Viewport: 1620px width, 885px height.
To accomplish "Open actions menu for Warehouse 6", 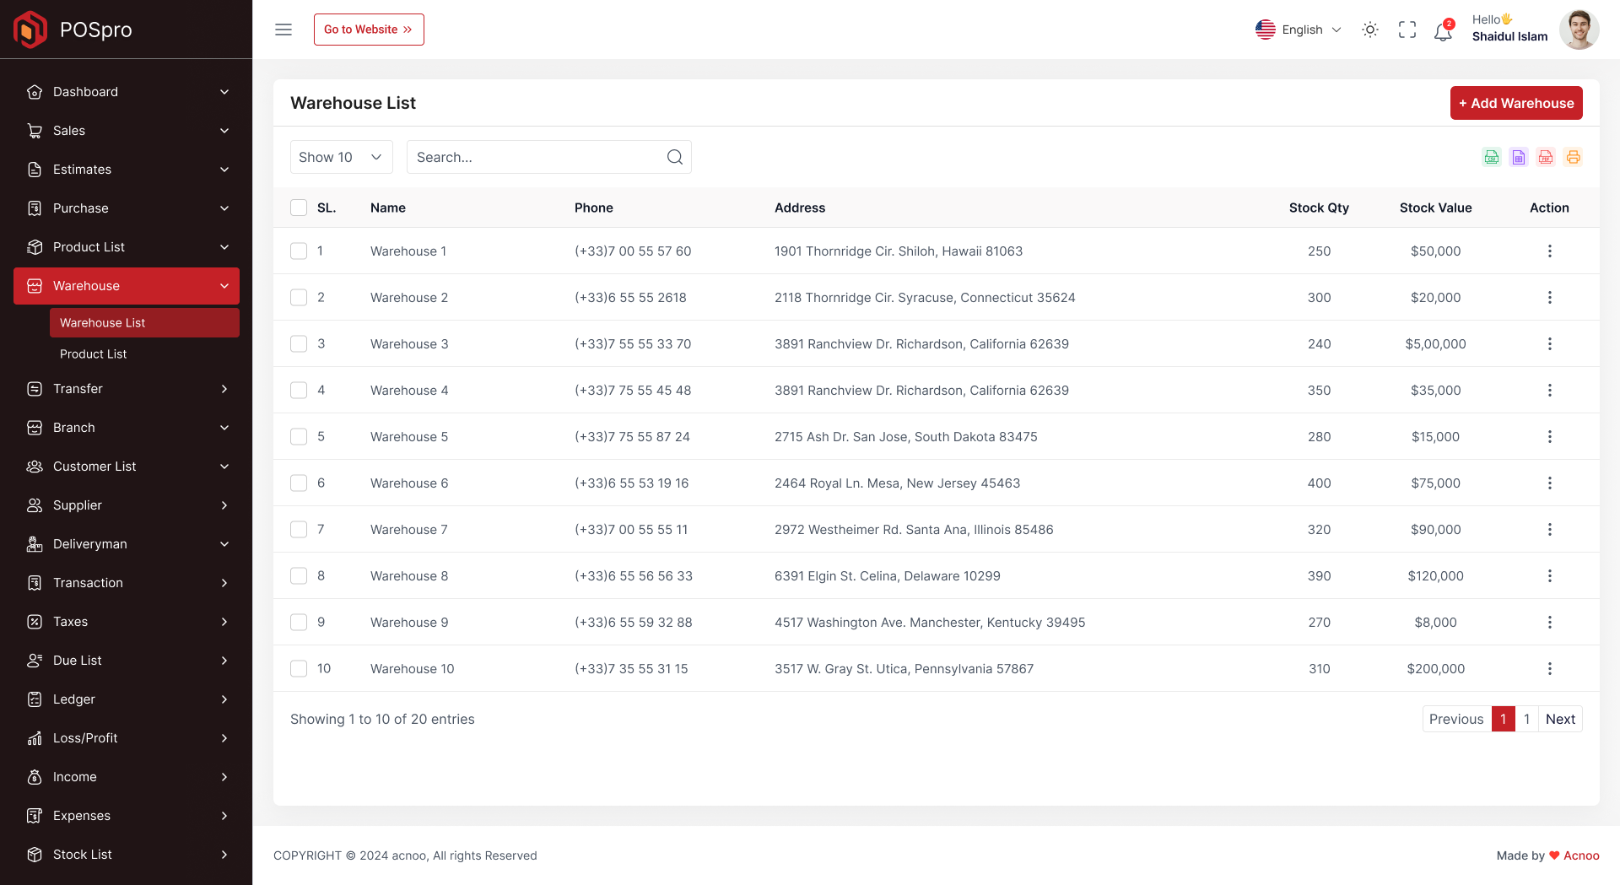I will pyautogui.click(x=1550, y=483).
